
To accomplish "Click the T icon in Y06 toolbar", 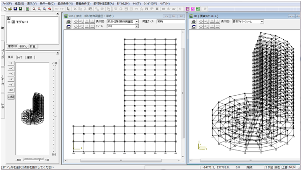I will tap(92, 21).
